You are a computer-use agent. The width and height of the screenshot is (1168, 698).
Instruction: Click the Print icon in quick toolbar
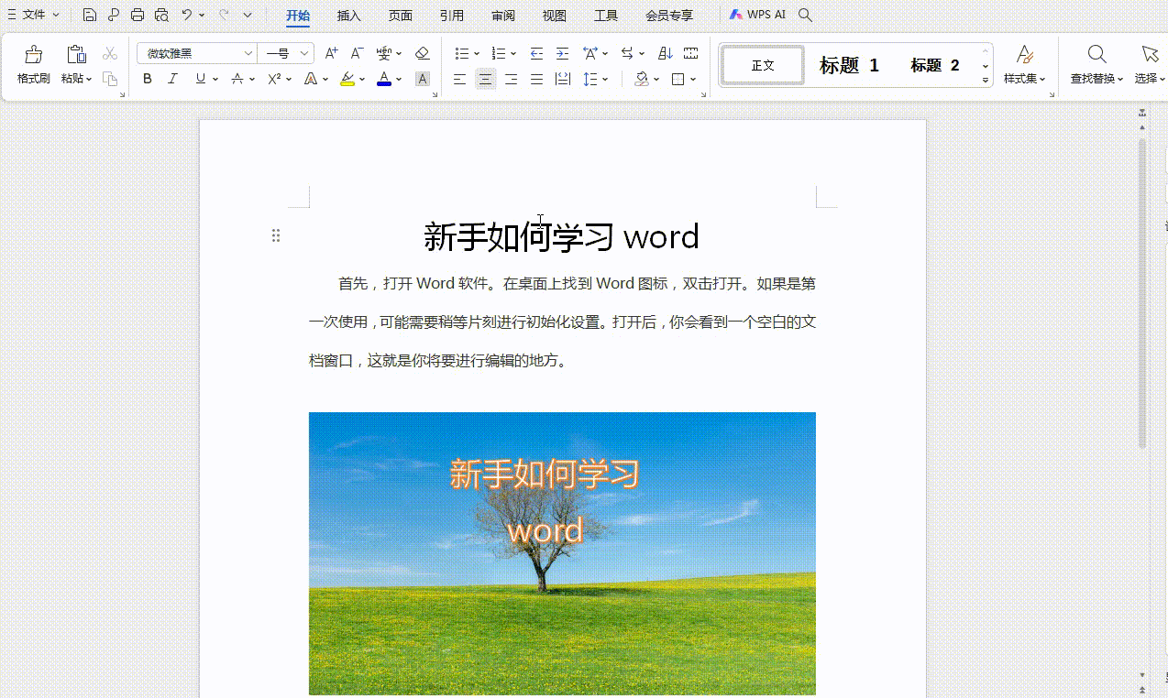pyautogui.click(x=138, y=15)
